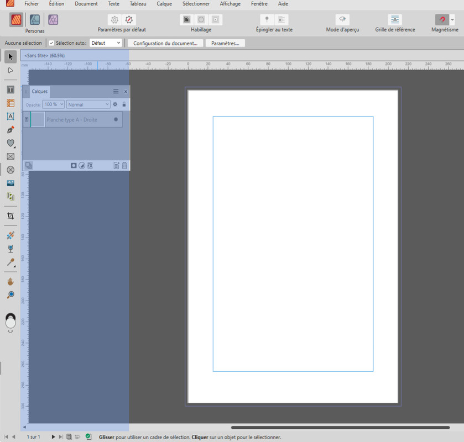Toggle Magnétisme snapping on or off
The height and width of the screenshot is (442, 464).
pyautogui.click(x=442, y=19)
